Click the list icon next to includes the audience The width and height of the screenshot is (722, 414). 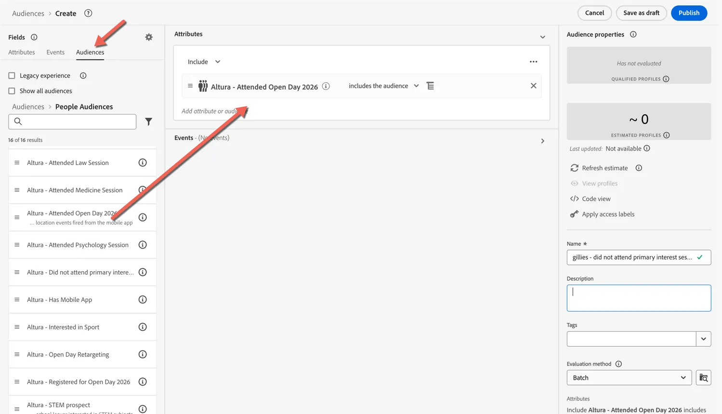[430, 86]
